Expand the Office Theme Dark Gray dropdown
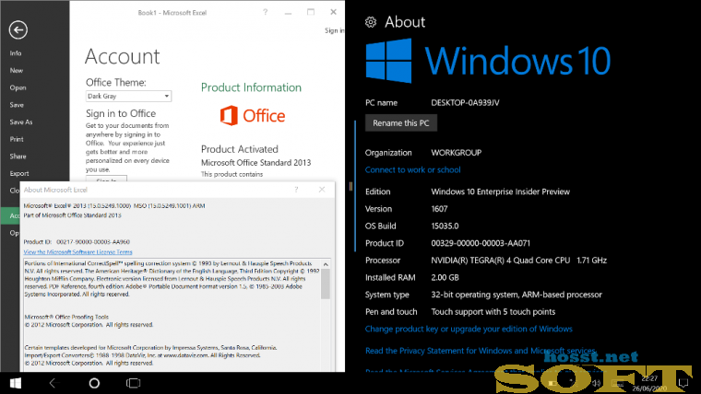The image size is (701, 394). (x=128, y=96)
